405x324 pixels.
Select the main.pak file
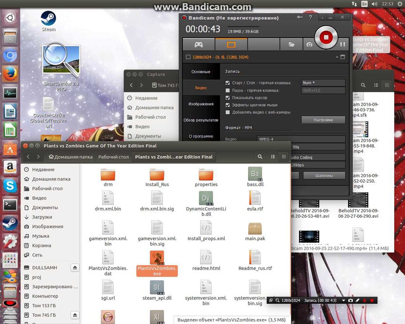pyautogui.click(x=255, y=231)
